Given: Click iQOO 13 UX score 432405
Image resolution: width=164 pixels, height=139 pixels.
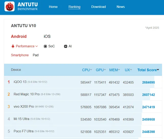Looking at the screenshot, I should (x=128, y=82).
